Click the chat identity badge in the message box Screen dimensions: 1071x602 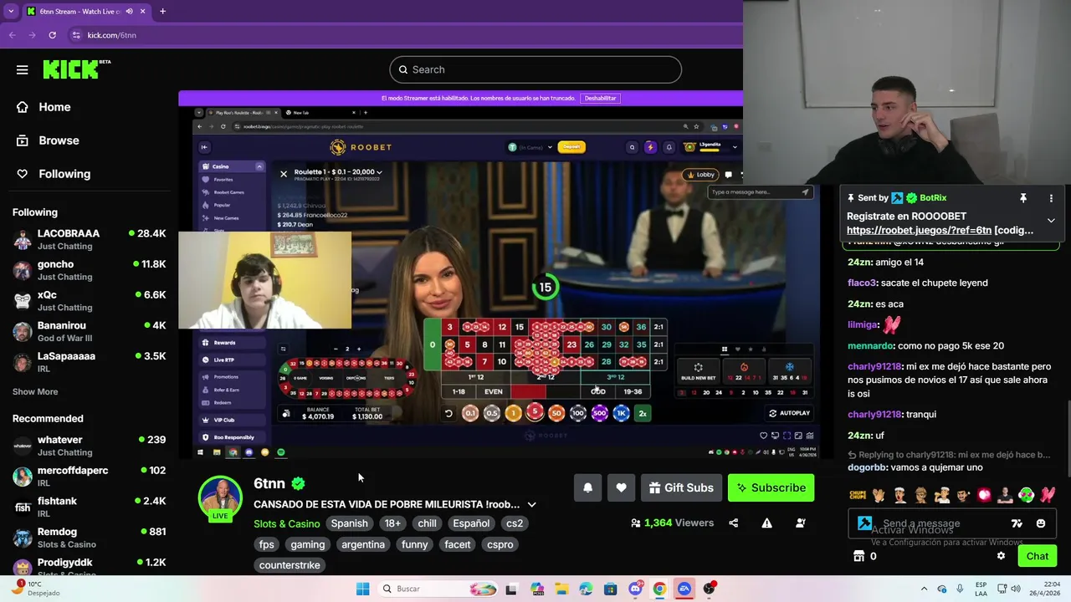coord(865,523)
